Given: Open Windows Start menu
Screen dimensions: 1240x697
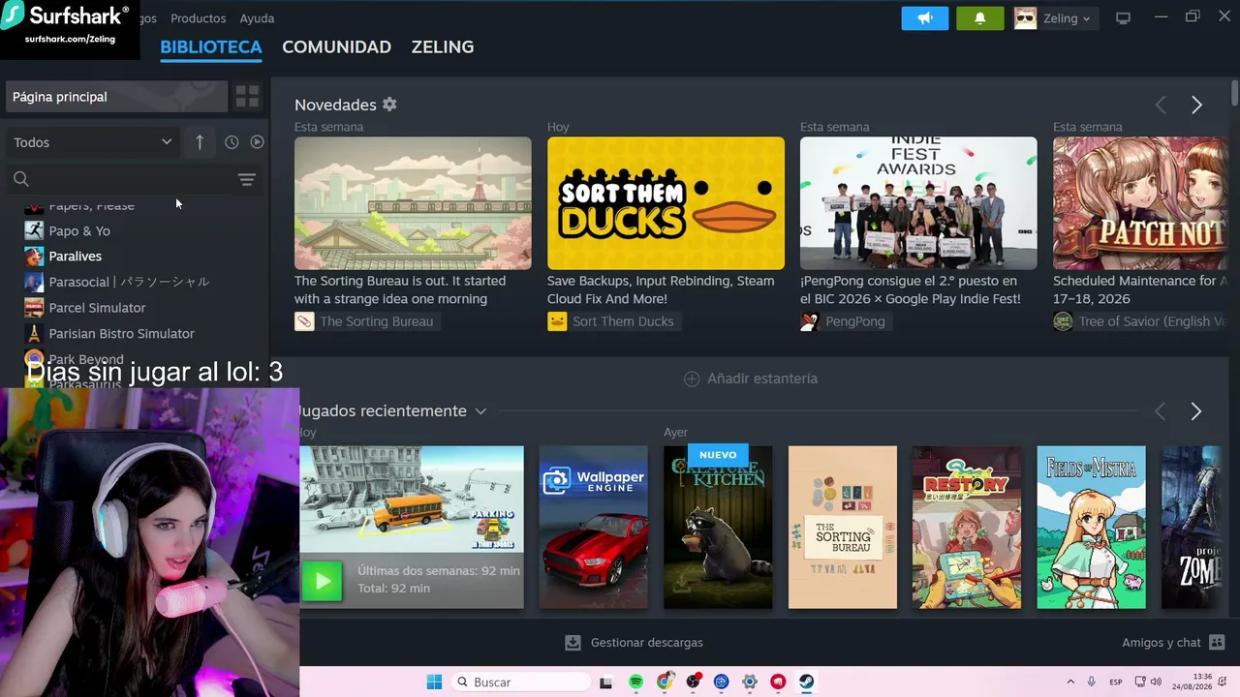Looking at the screenshot, I should tap(434, 682).
